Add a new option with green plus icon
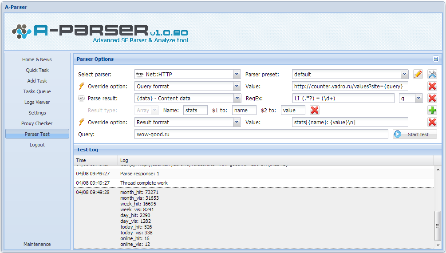The height and width of the screenshot is (253, 446). tap(432, 110)
